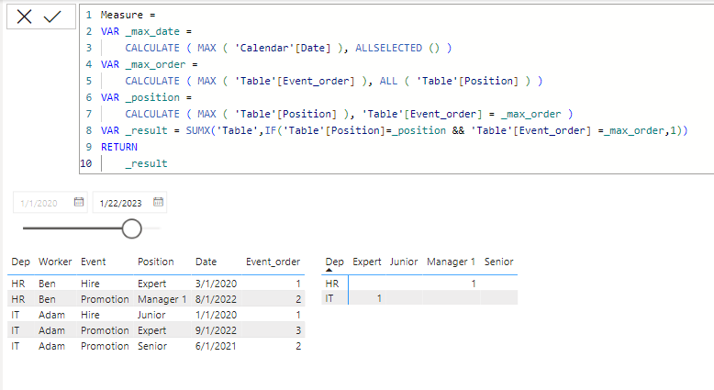This screenshot has height=390, width=714.
Task: Select the IT row header in matrix
Action: pyautogui.click(x=329, y=298)
